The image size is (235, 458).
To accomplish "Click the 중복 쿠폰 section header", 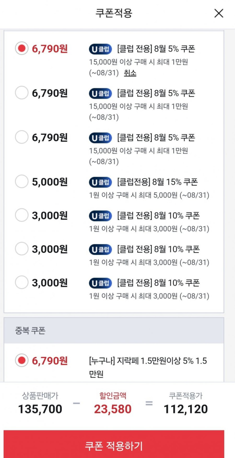I will click(x=30, y=330).
